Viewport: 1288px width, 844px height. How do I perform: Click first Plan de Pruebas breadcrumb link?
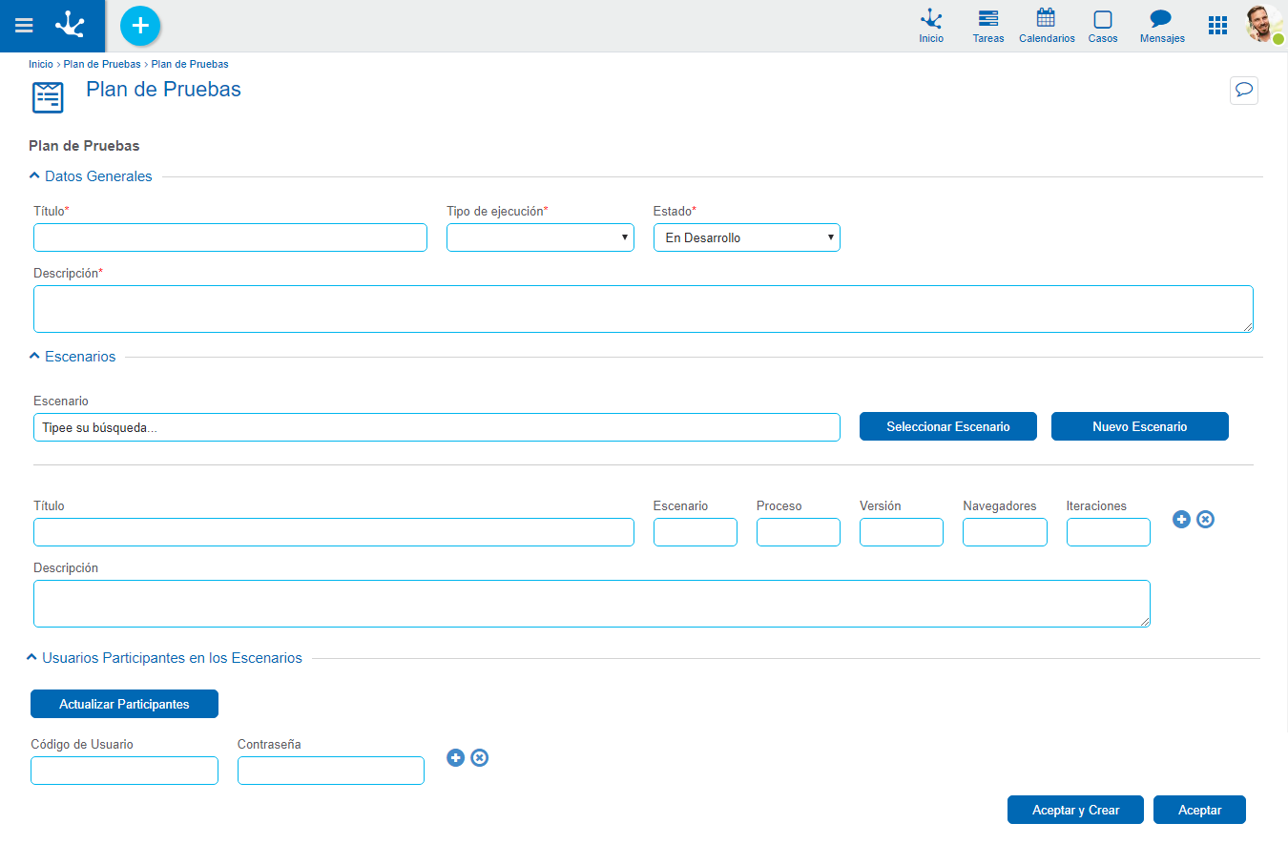[102, 64]
